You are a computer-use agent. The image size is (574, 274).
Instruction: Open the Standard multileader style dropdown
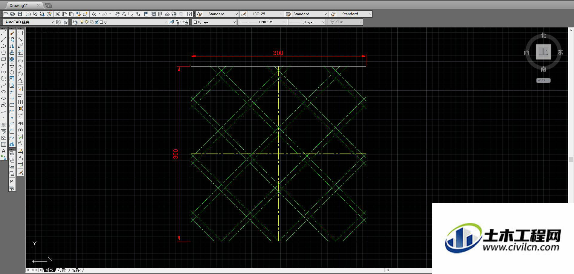click(355, 14)
